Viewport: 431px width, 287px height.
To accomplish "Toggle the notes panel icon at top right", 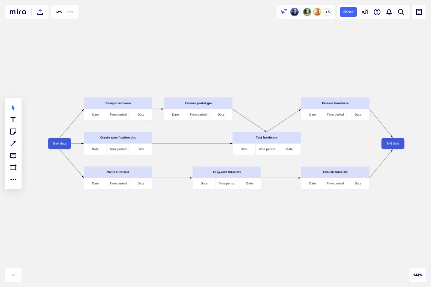I will tap(419, 12).
